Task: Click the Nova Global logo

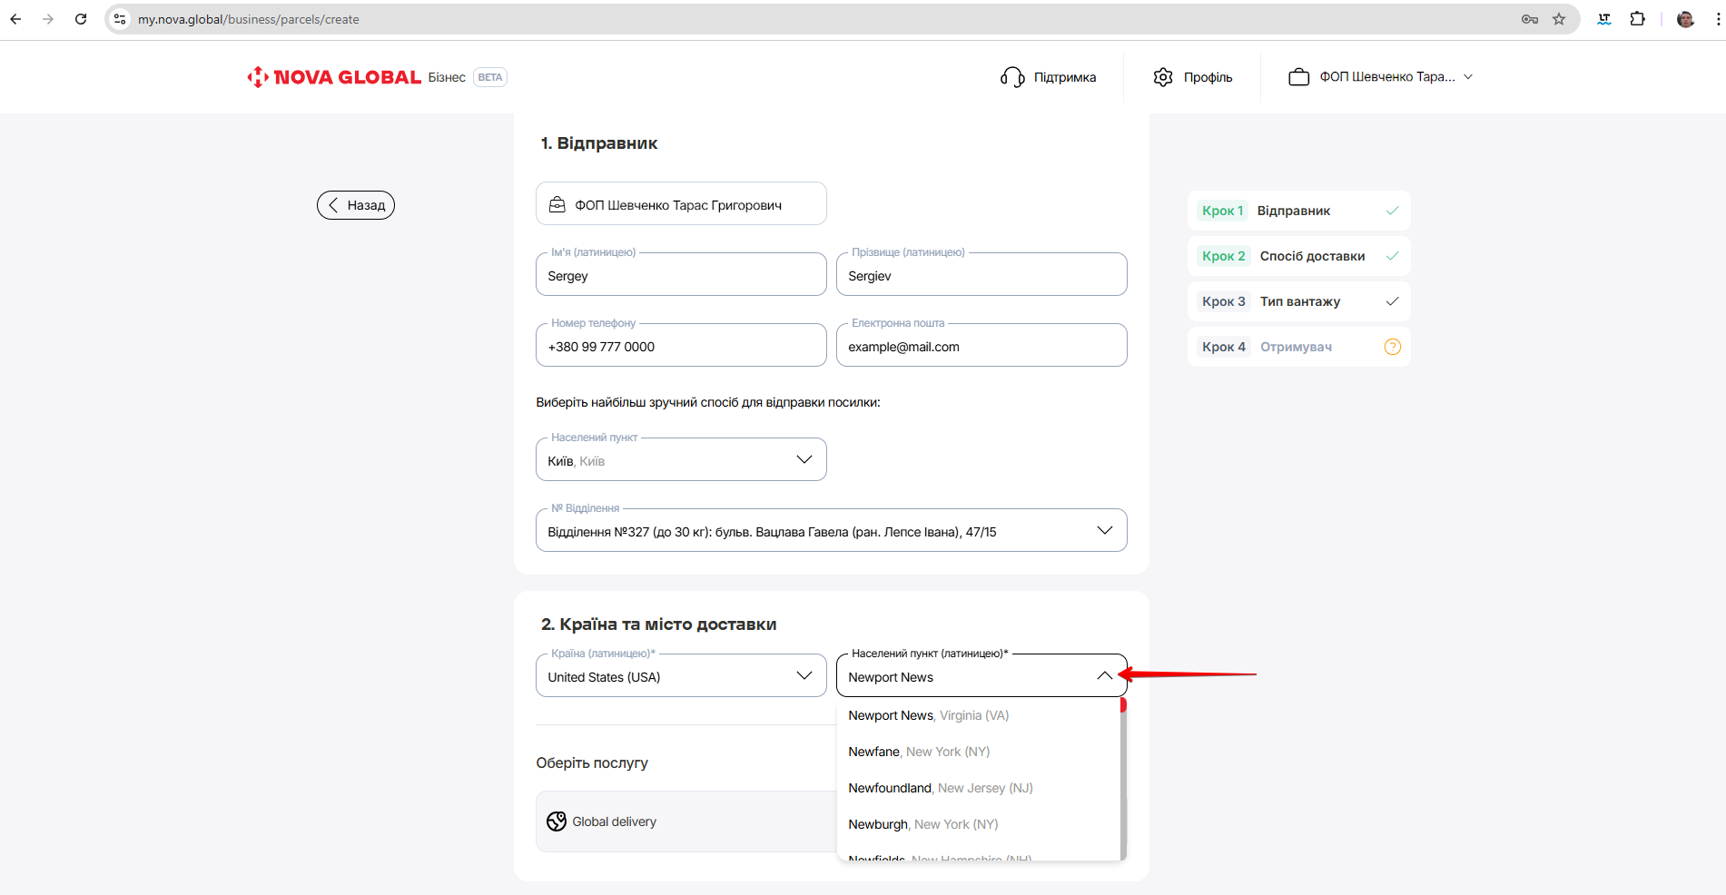Action: [x=333, y=77]
